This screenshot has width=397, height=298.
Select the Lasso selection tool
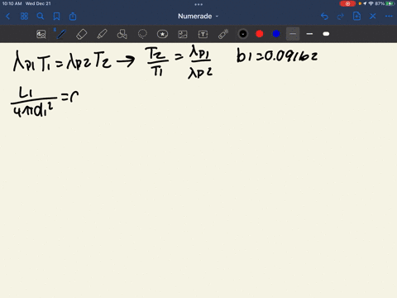pos(142,34)
